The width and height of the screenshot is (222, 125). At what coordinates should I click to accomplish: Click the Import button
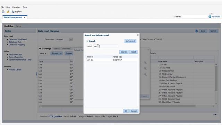point(69,53)
